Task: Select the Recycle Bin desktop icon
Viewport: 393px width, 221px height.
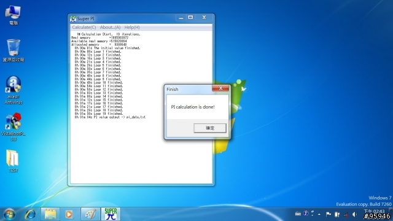Action: coord(14,50)
